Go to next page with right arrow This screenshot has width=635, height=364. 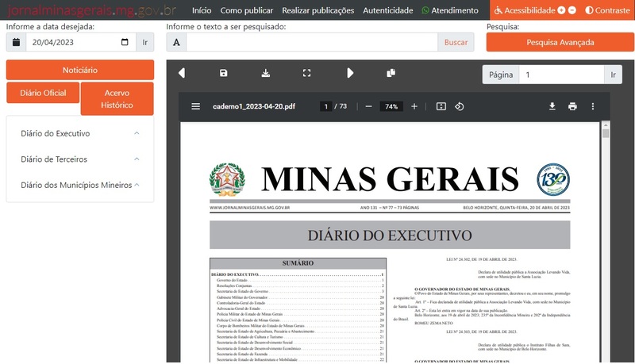click(x=350, y=73)
